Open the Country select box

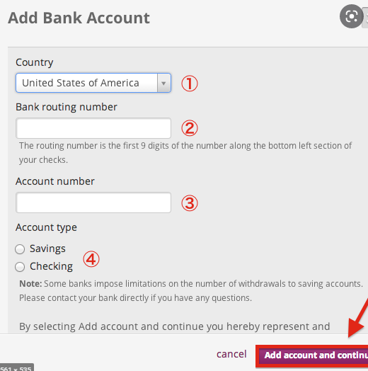click(93, 83)
